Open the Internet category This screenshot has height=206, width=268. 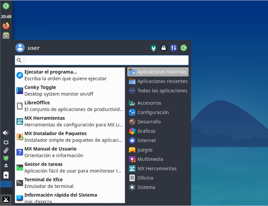158,140
